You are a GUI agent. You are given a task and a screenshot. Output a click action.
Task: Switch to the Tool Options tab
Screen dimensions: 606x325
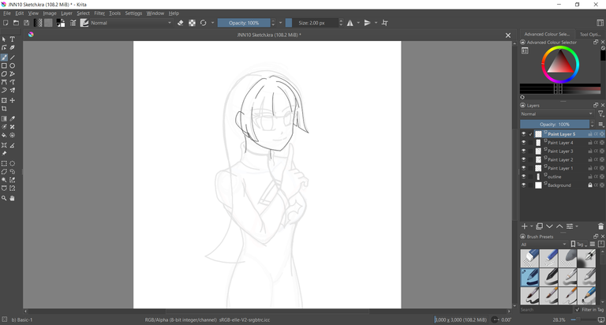click(590, 35)
